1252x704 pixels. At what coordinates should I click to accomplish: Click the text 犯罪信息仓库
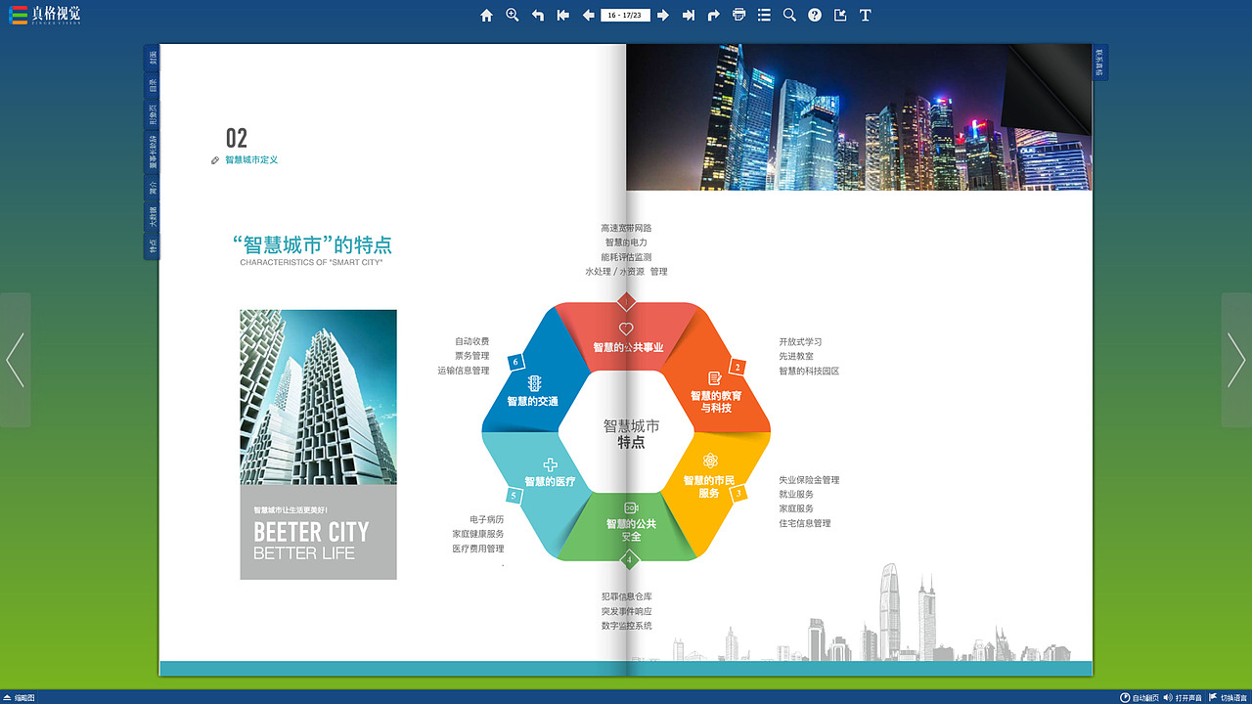[627, 596]
